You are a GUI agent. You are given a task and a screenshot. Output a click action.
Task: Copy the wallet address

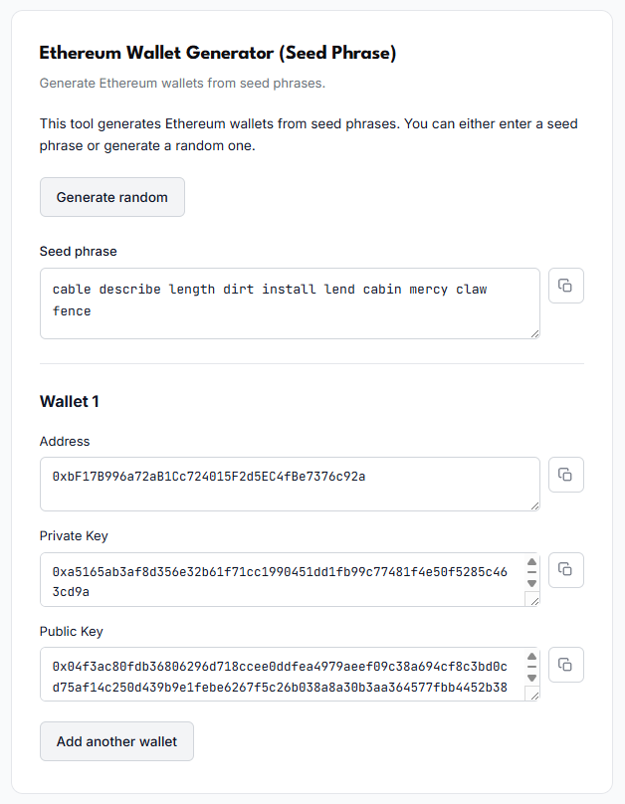(565, 475)
